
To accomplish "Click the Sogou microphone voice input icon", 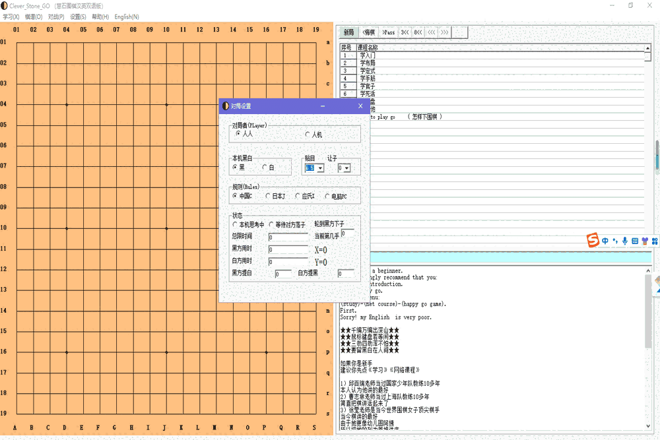I will point(625,241).
